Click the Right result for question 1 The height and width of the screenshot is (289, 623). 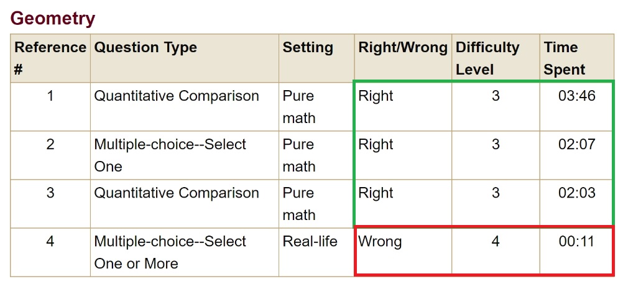376,96
